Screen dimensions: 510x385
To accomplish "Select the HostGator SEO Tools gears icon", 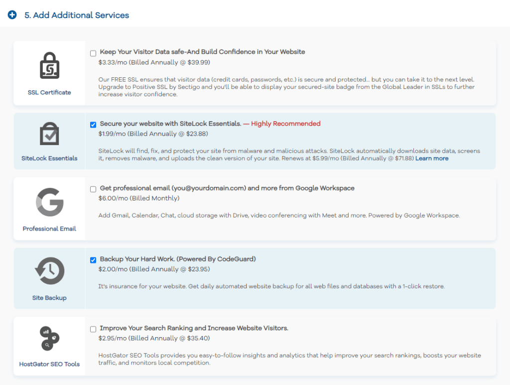I will tap(49, 339).
